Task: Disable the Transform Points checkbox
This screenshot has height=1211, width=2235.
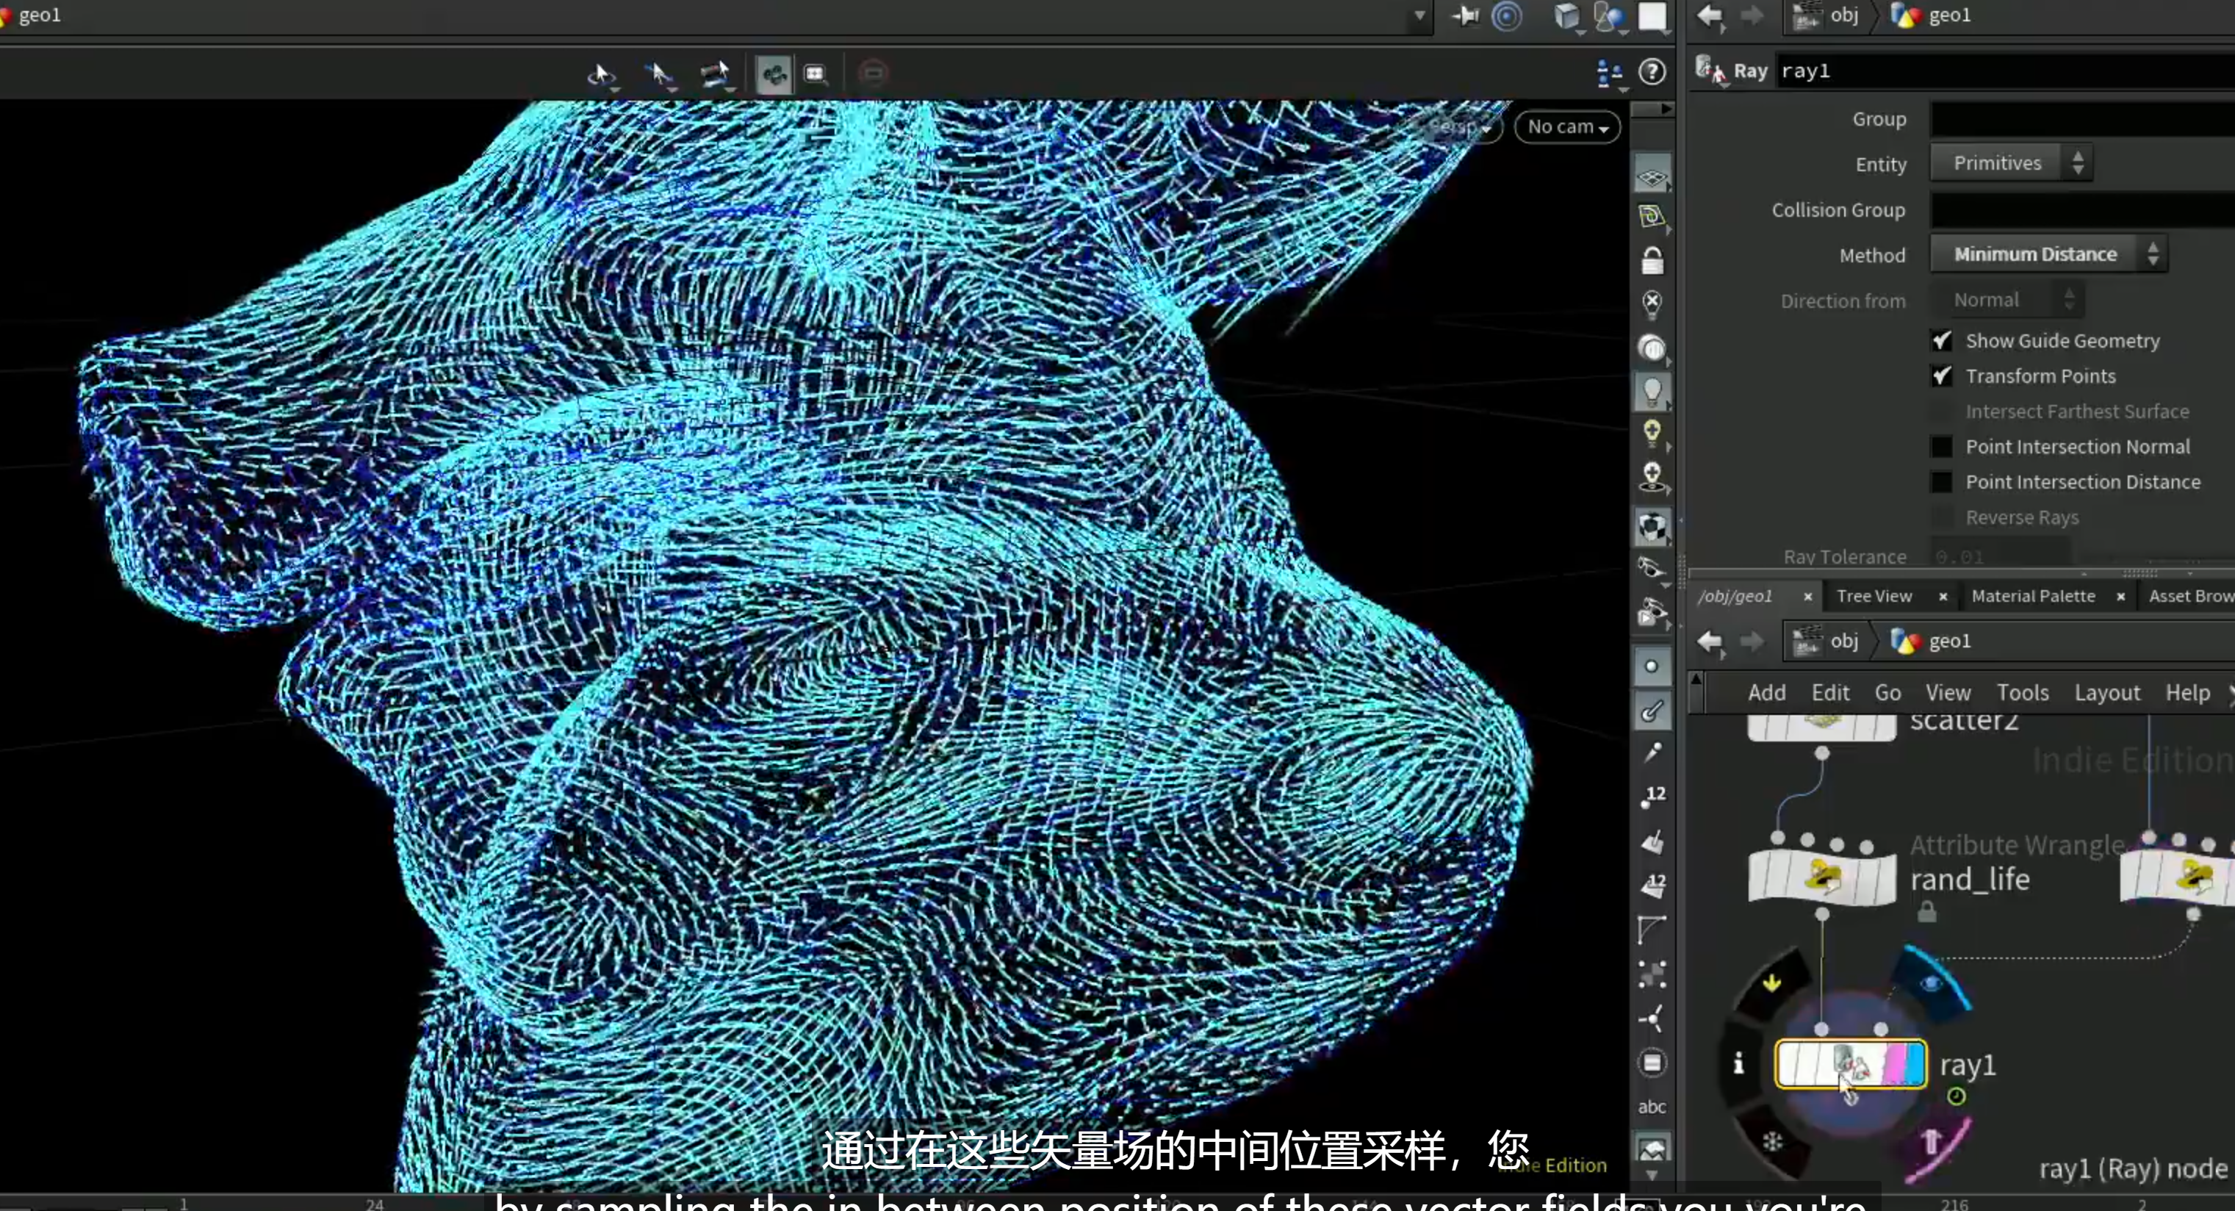Action: pos(1942,376)
